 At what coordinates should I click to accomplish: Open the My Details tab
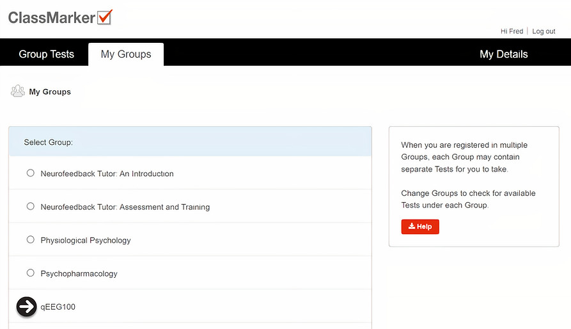pos(504,54)
